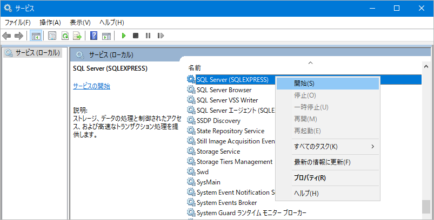The width and height of the screenshot is (434, 220).
Task: Click gear icon beside SQL Server VSS Writer
Action: [x=191, y=100]
